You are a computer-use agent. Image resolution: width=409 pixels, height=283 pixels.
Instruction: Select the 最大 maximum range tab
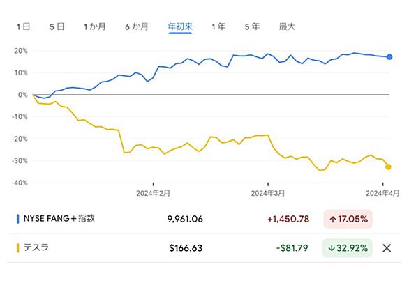click(287, 26)
